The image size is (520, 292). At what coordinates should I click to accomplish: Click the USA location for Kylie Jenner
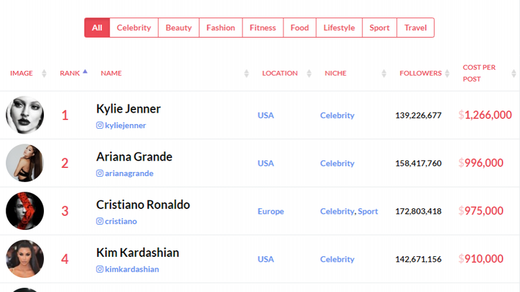(x=265, y=115)
